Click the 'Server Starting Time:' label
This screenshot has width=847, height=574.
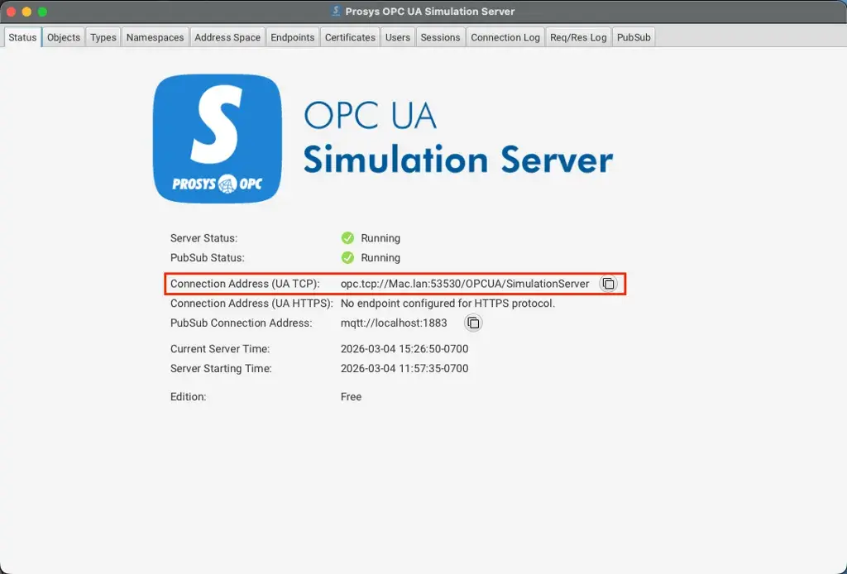221,368
